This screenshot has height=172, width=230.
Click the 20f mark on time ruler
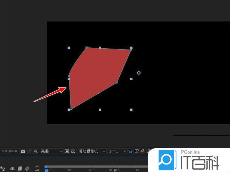tap(91, 170)
